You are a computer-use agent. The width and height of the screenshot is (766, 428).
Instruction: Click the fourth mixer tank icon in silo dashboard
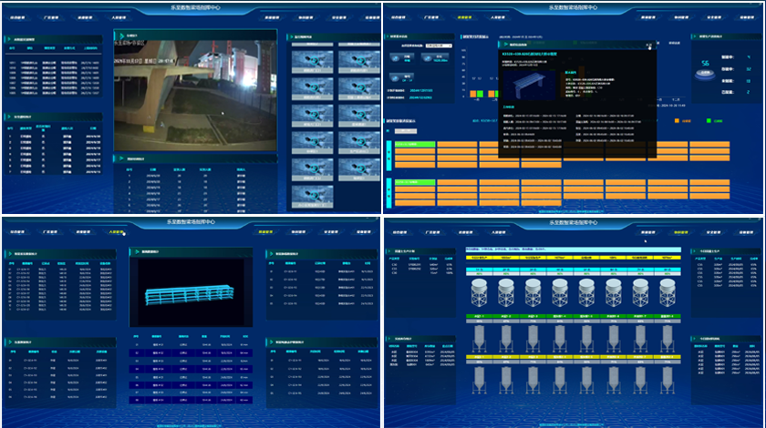click(560, 292)
